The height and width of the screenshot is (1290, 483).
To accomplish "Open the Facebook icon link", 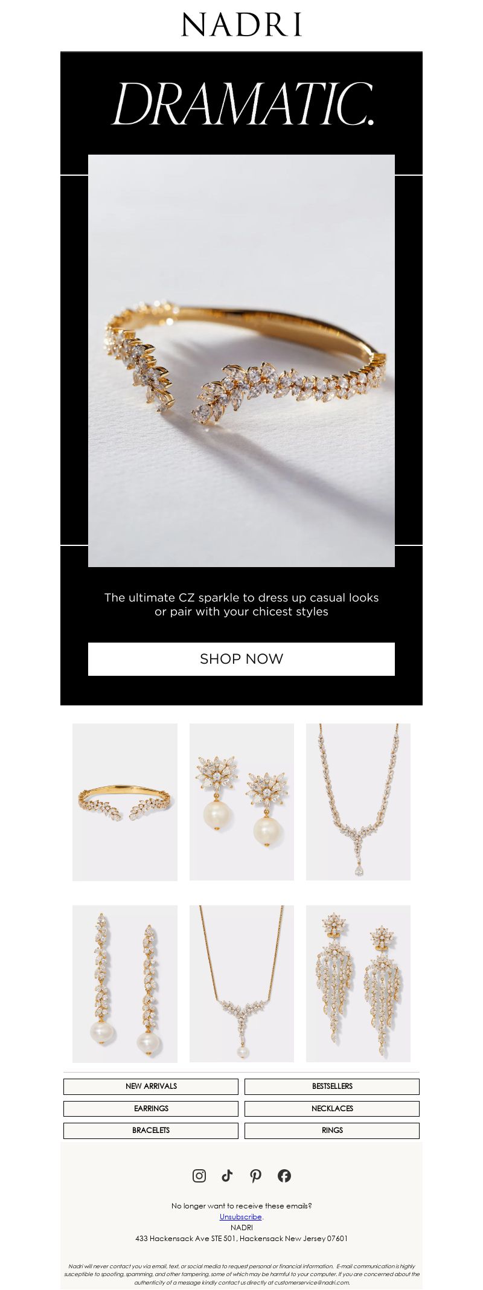I will click(x=284, y=1175).
